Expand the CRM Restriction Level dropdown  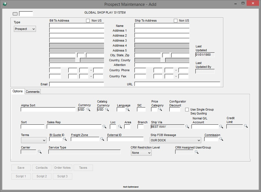pyautogui.click(x=141, y=153)
